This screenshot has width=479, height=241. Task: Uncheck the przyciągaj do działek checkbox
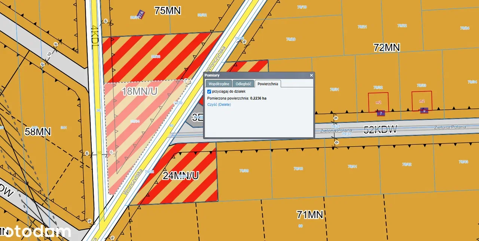(209, 91)
